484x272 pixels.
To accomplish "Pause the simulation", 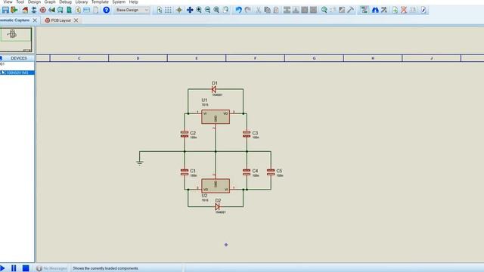I will (14, 268).
